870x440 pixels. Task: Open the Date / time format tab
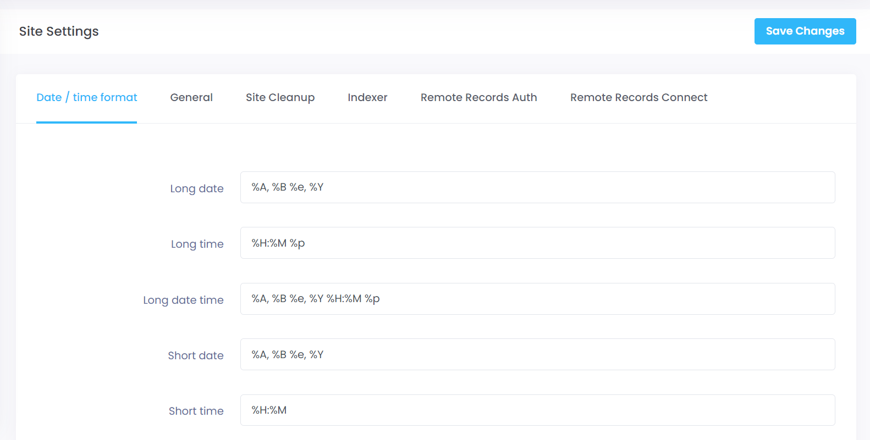(x=86, y=97)
